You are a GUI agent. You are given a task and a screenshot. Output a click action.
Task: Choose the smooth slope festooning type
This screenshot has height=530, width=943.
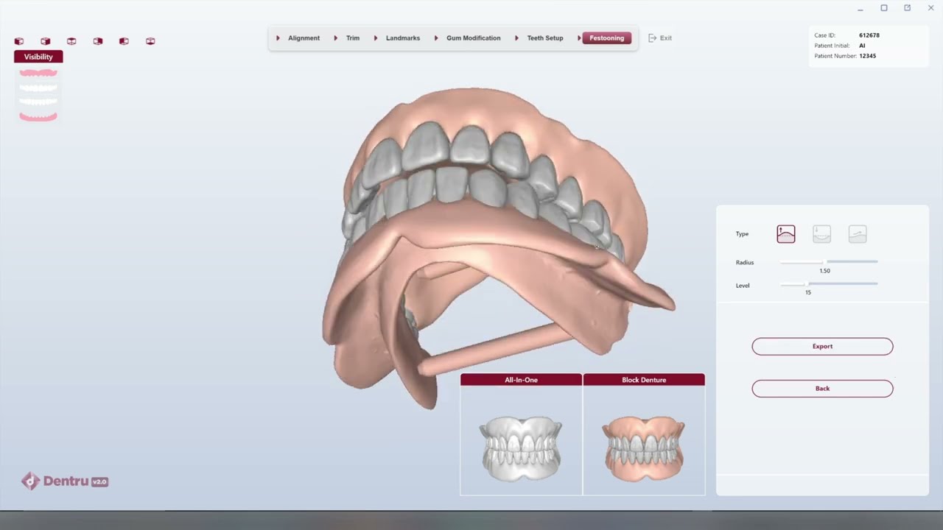[x=858, y=234]
